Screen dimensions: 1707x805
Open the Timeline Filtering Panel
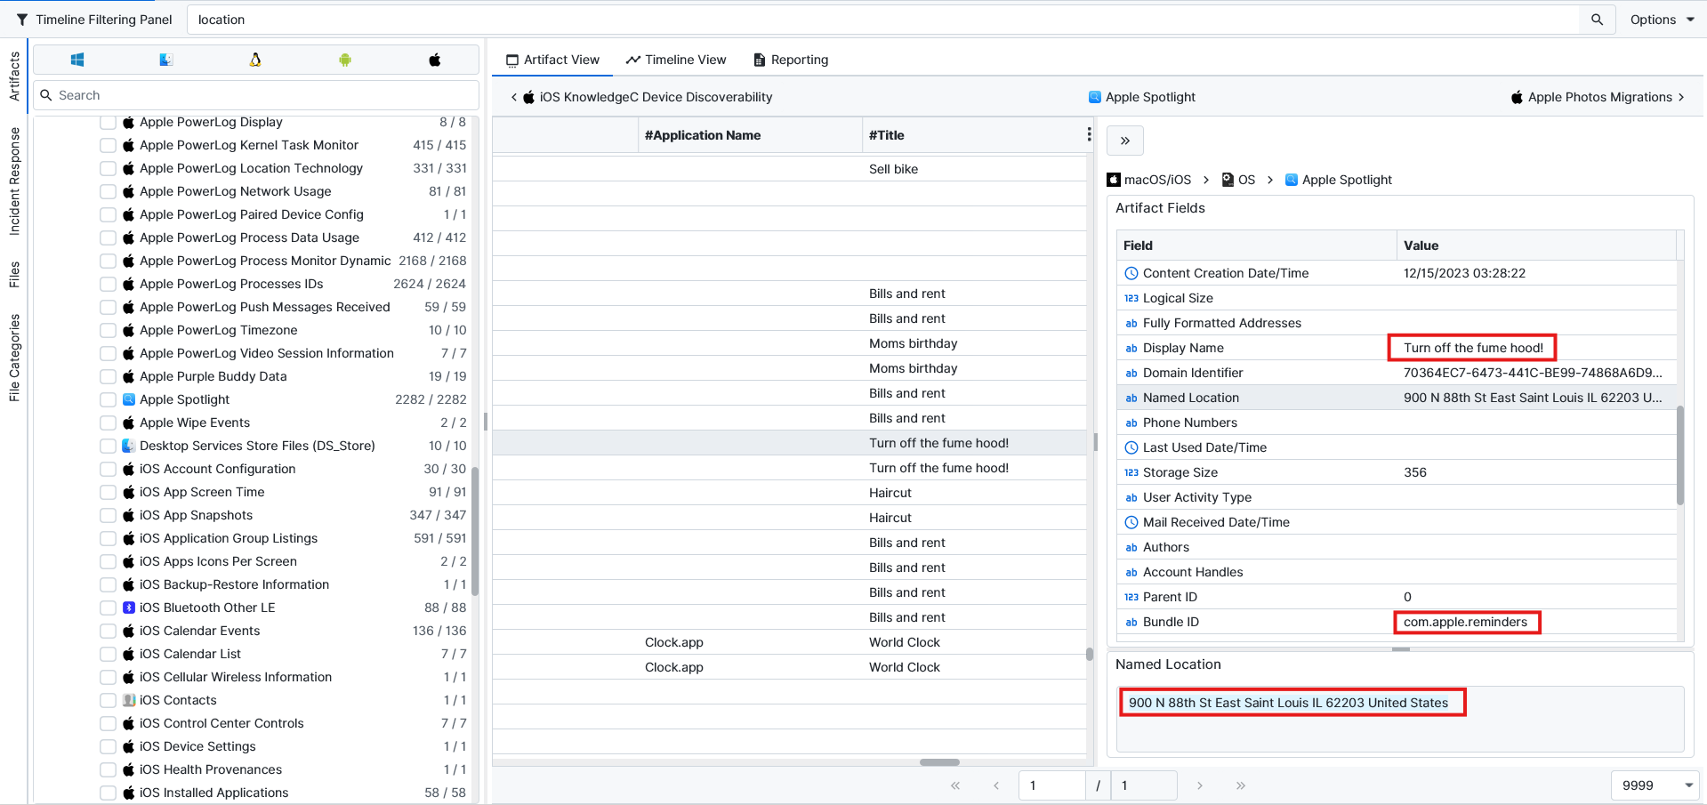tap(94, 20)
